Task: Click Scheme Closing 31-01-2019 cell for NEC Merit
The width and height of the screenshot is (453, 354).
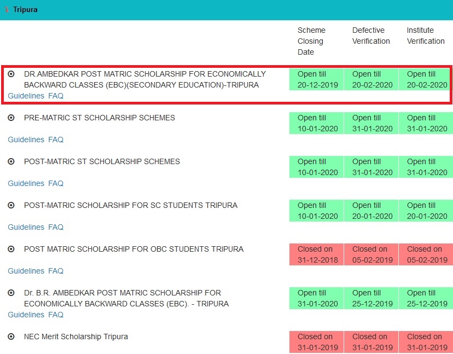Action: pos(316,342)
